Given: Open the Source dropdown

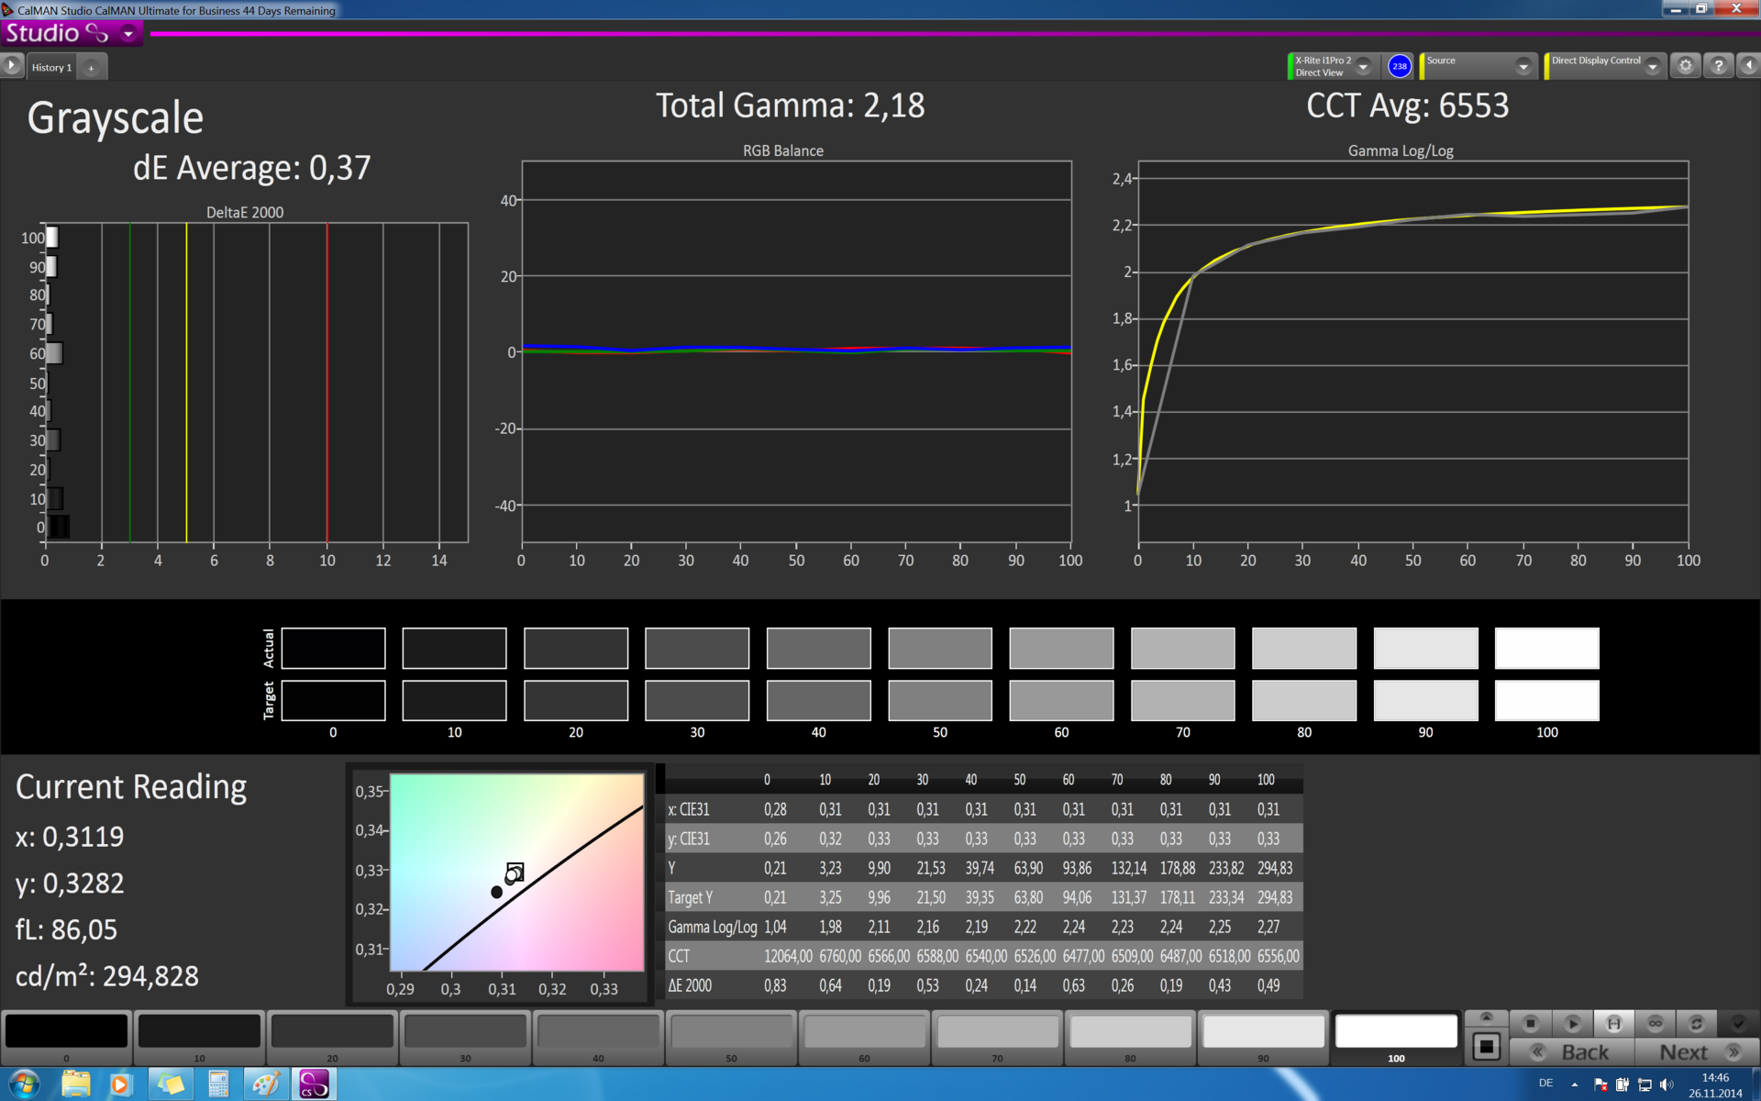Looking at the screenshot, I should coord(1523,66).
